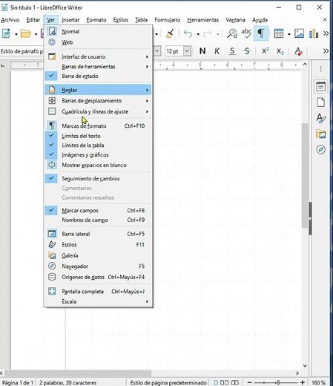Open the Insert table dropdown arrow
Viewport: 333px width, 386px height.
[289, 34]
